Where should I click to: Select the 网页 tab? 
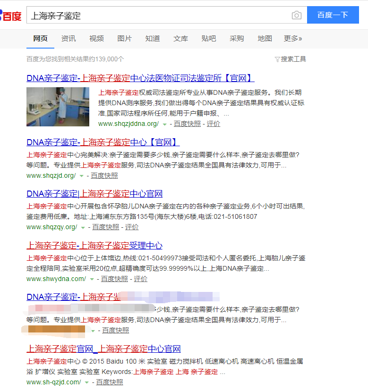[x=40, y=39]
